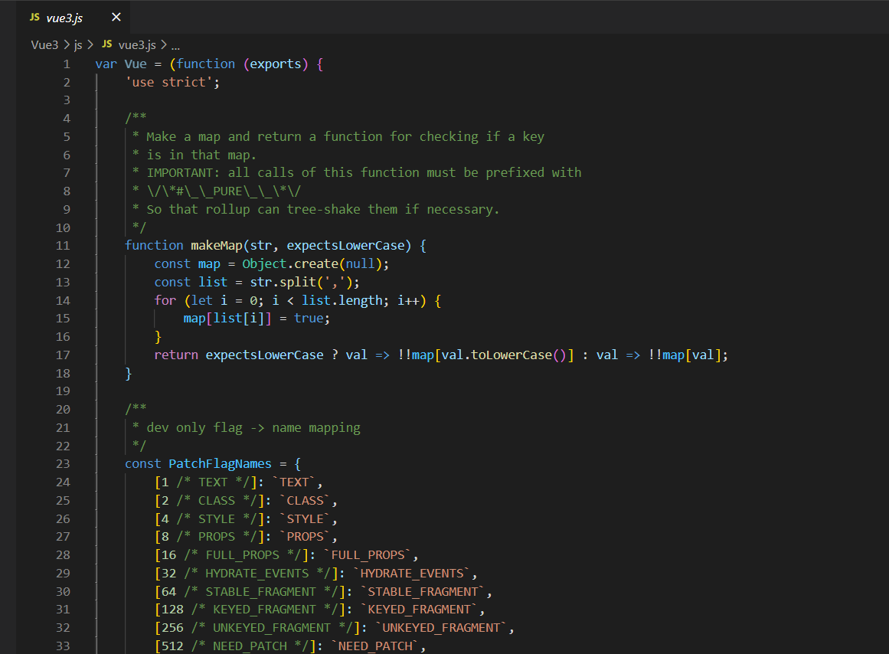Click the `FULL_PROPS` string on line 28
Screen dimensions: 889x654
[368, 554]
